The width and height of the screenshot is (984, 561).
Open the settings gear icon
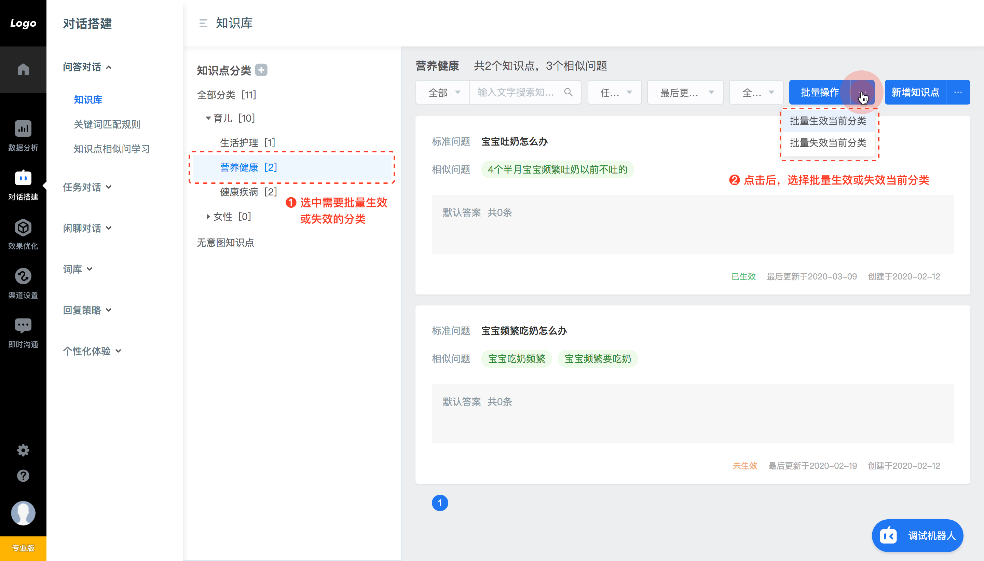(x=23, y=450)
